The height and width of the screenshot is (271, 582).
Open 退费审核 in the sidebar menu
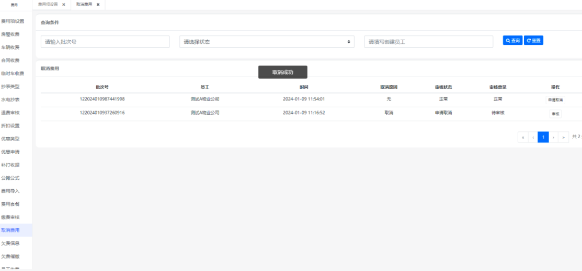click(x=10, y=113)
